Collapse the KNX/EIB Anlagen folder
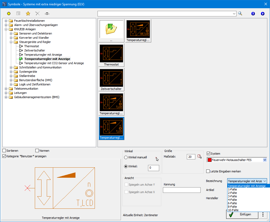This screenshot has height=222, width=270. point(6,29)
